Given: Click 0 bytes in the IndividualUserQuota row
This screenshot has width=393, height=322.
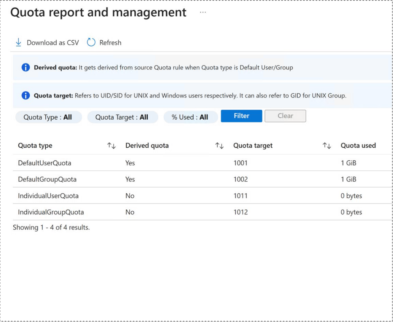Looking at the screenshot, I should (x=351, y=196).
